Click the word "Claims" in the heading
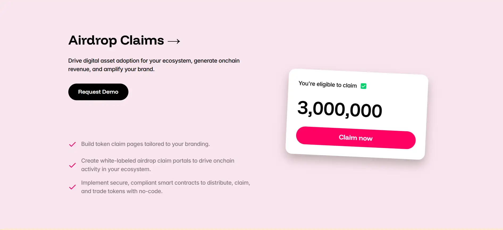 point(142,41)
